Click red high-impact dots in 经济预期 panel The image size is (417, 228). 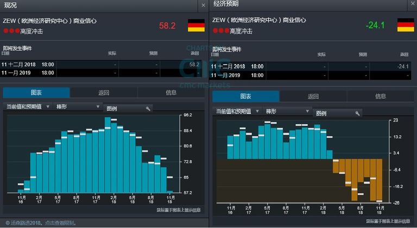pyautogui.click(x=221, y=30)
